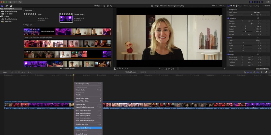Adjust the Opacity slider
The height and width of the screenshot is (135, 271).
tap(251, 15)
